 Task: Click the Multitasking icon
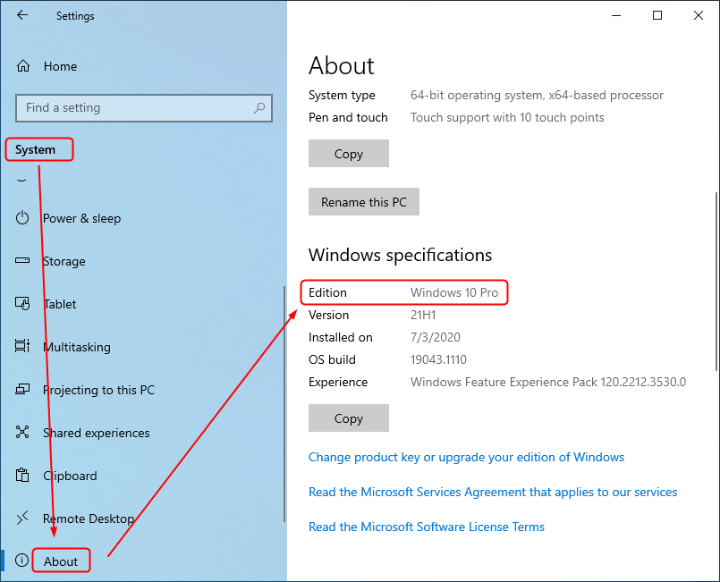pyautogui.click(x=22, y=346)
